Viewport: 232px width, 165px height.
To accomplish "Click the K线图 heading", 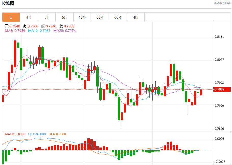I will point(8,3).
